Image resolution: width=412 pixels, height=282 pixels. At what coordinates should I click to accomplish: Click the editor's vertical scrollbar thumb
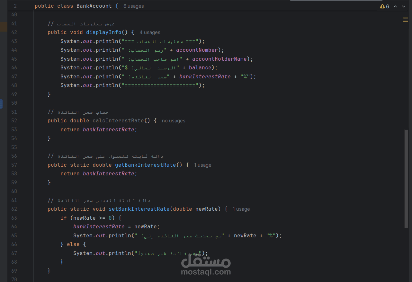406,179
